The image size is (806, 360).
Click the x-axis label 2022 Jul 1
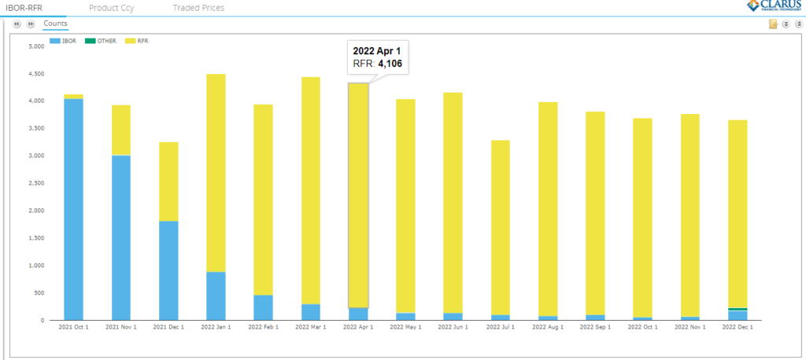[x=500, y=327]
